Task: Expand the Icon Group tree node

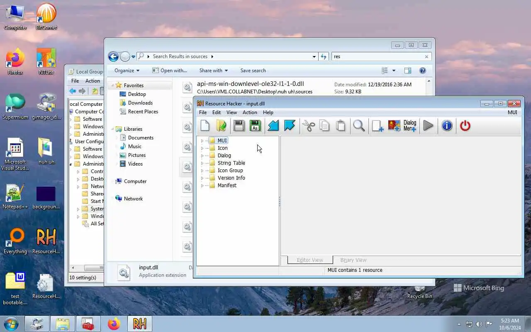Action: 202,171
